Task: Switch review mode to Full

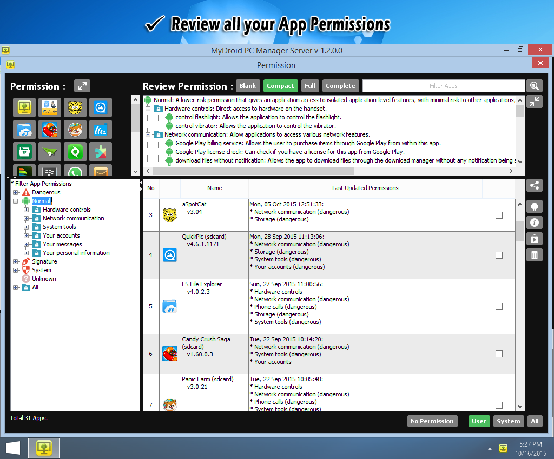Action: pos(309,86)
